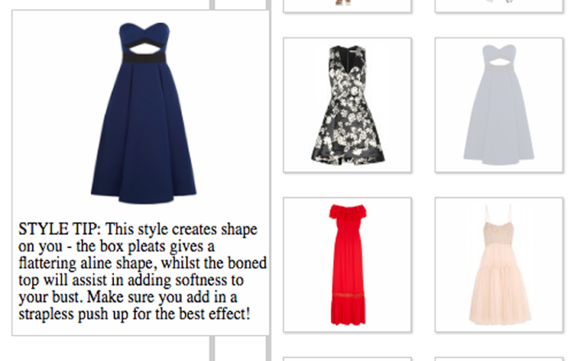574x361 pixels.
Task: Open the faded grey strapless cutout dress thumbnail
Action: click(x=499, y=105)
